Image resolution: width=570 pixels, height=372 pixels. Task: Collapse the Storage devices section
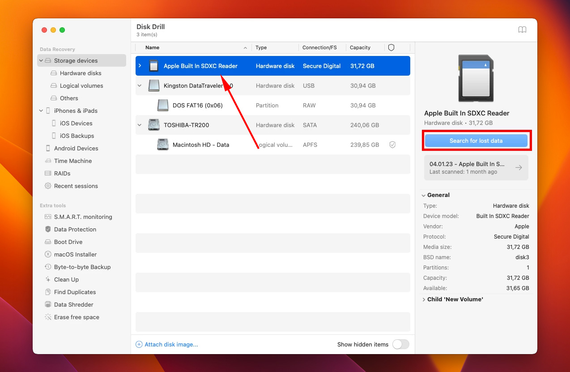point(41,60)
